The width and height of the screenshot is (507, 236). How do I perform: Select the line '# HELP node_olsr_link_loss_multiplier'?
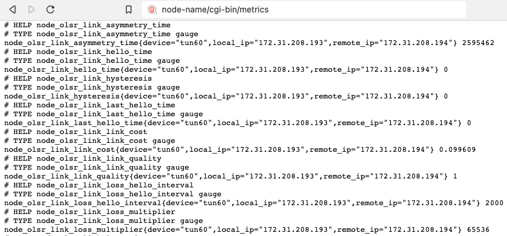(x=90, y=212)
